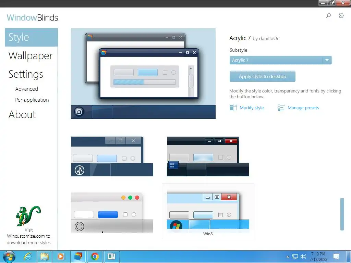This screenshot has height=263, width=351.
Task: Select the dark skin with red close button
Action: click(208, 156)
